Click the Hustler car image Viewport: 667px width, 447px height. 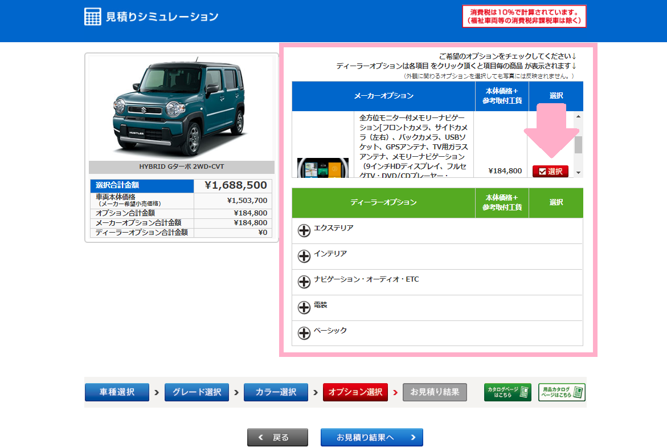coord(179,107)
